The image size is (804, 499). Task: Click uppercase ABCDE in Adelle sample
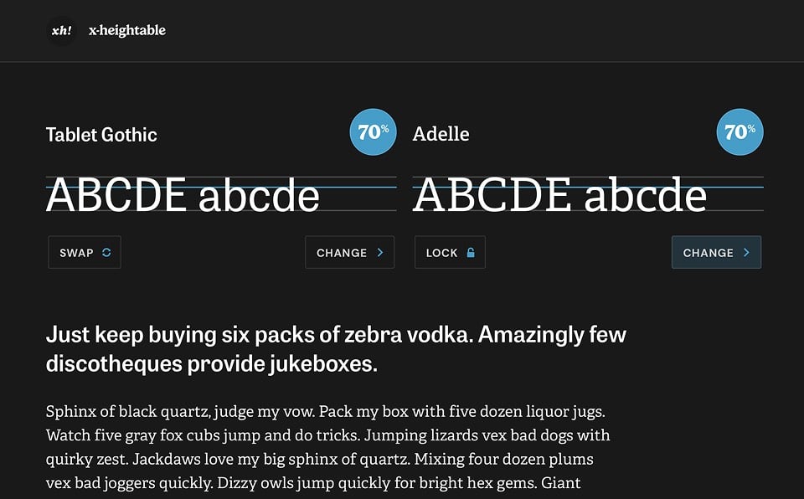point(492,195)
